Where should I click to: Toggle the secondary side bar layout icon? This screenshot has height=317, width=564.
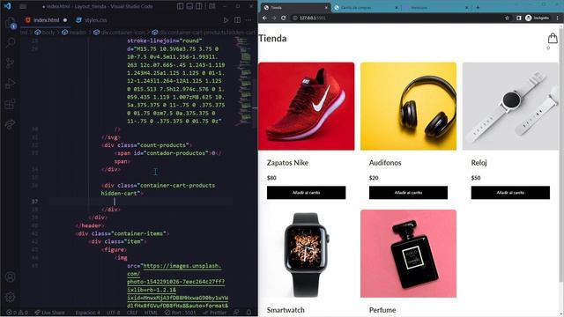(x=198, y=6)
